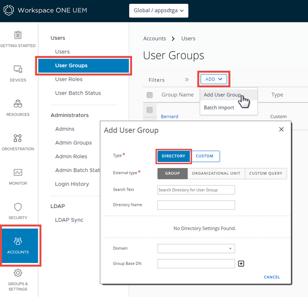Click the Filters label

156,80
